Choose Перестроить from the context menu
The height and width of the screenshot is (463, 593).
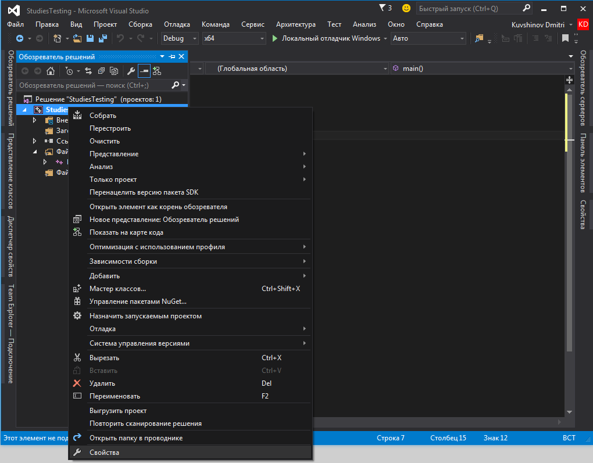(110, 128)
